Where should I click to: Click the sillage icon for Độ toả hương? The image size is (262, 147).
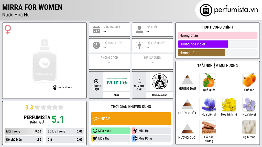tap(139, 45)
